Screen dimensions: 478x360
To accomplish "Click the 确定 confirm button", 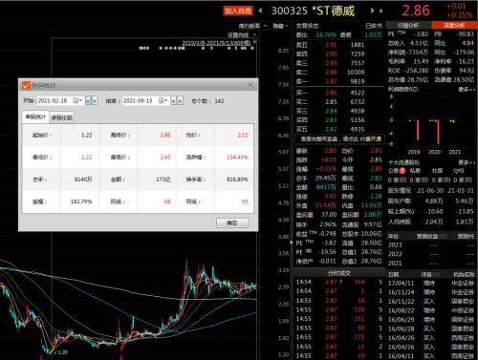I will [232, 222].
